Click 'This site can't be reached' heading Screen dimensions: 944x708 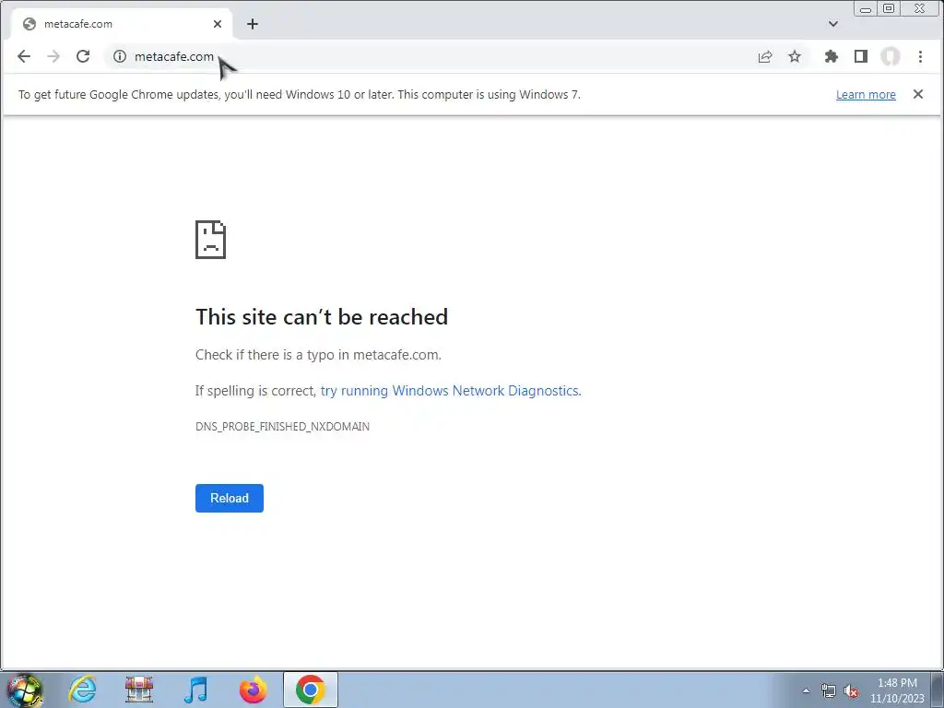pyautogui.click(x=322, y=317)
